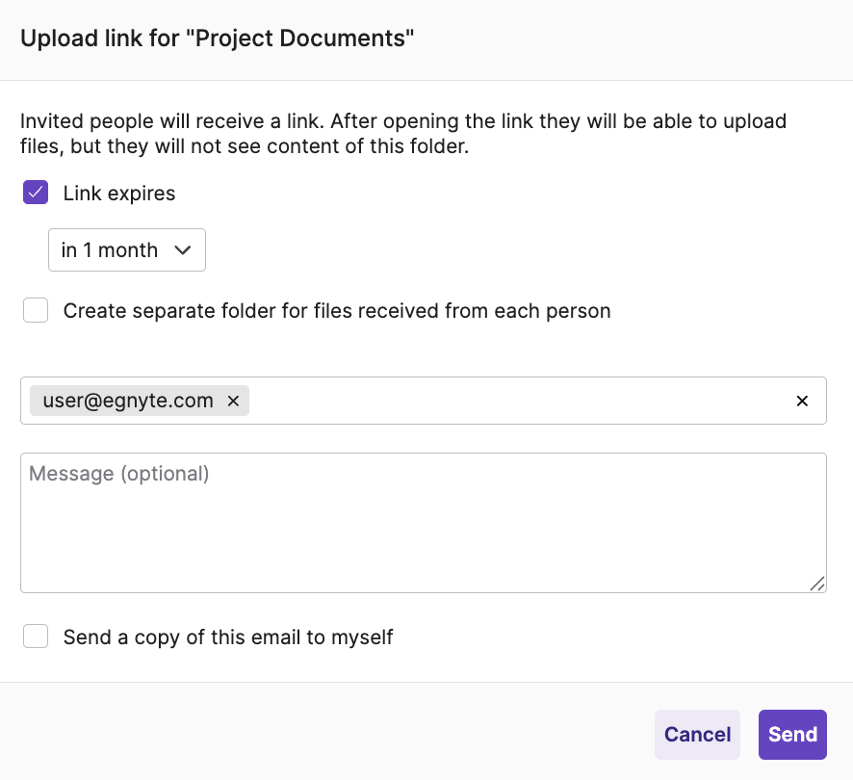Click inside the optional message text area
This screenshot has width=853, height=780.
[424, 520]
